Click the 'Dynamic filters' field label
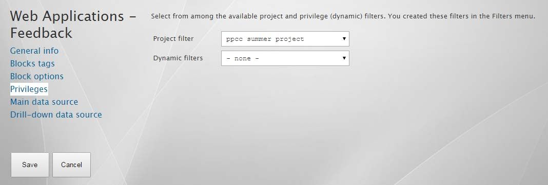The width and height of the screenshot is (548, 185). click(178, 58)
